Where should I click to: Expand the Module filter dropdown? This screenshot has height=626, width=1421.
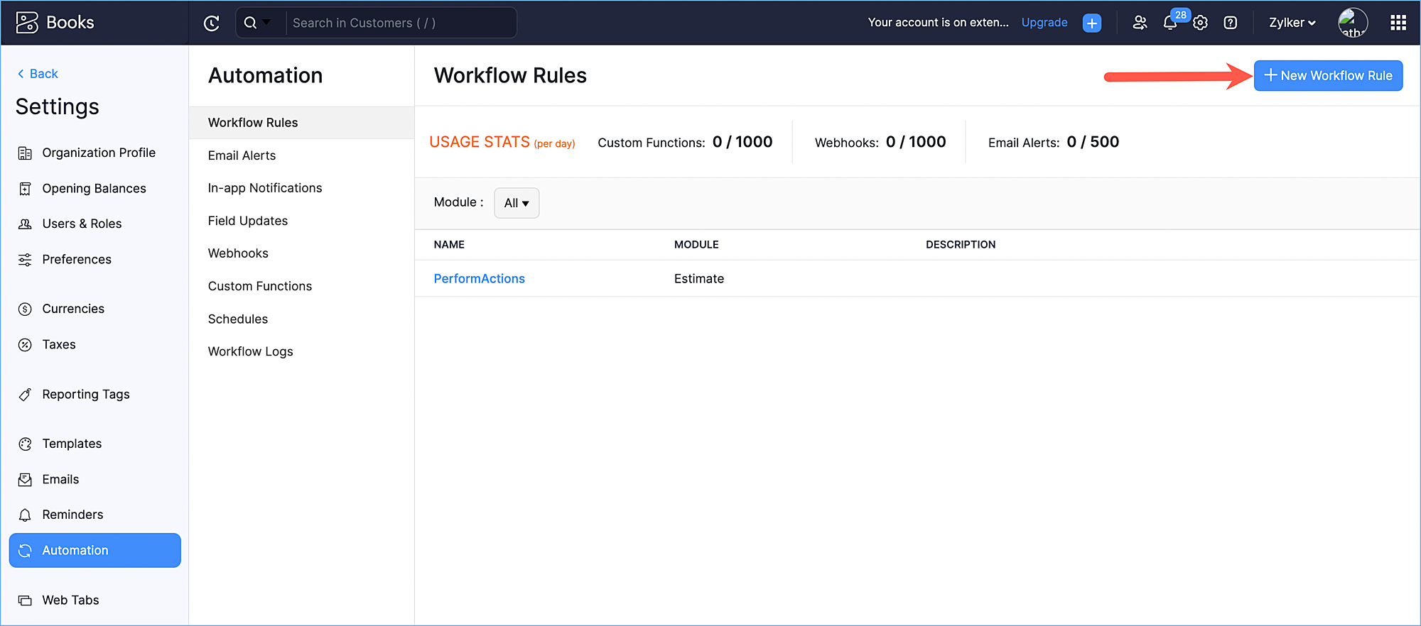point(517,203)
